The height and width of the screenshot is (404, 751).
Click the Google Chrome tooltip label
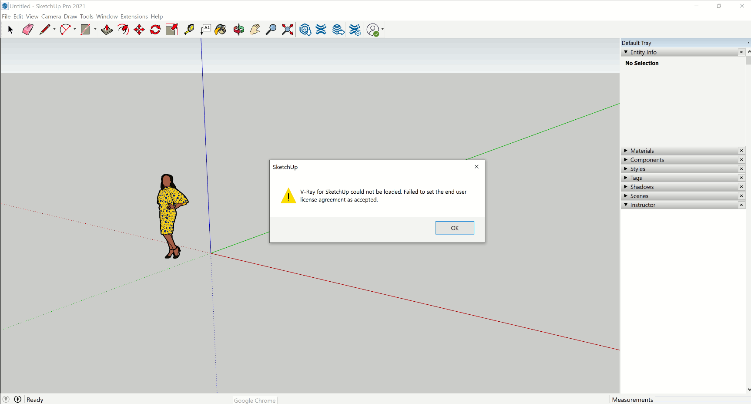tap(255, 400)
